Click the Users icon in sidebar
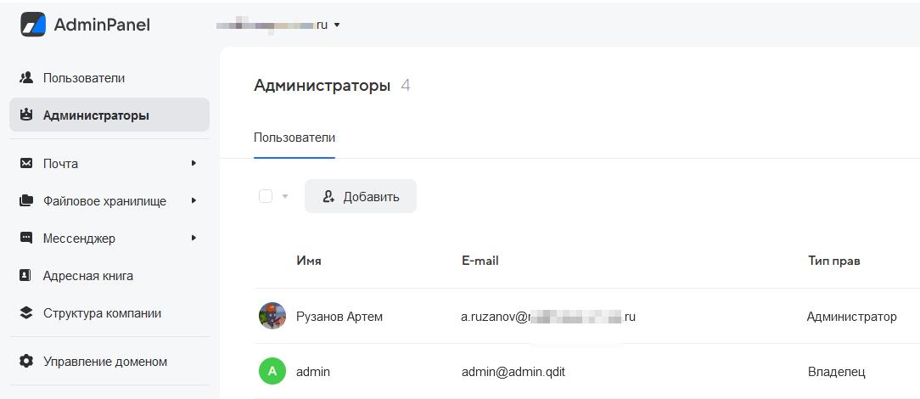Viewport: 920px width, 399px height. click(x=25, y=78)
